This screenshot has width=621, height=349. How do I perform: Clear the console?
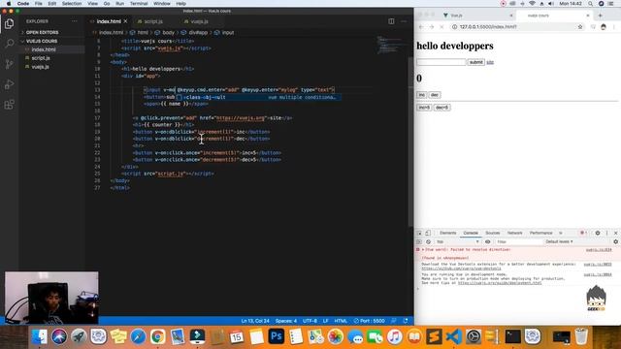(x=428, y=241)
